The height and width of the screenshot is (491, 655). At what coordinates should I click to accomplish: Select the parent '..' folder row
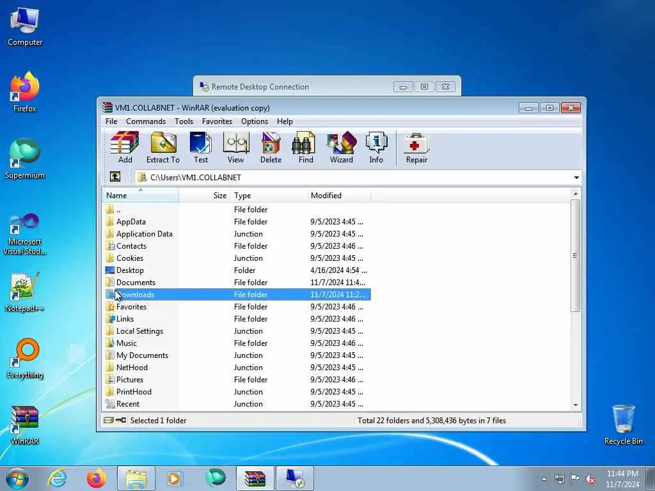point(237,210)
